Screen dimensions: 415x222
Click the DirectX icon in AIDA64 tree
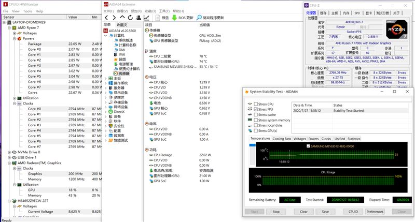[110, 112]
